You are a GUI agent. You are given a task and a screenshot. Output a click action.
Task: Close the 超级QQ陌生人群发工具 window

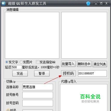point(106,3)
